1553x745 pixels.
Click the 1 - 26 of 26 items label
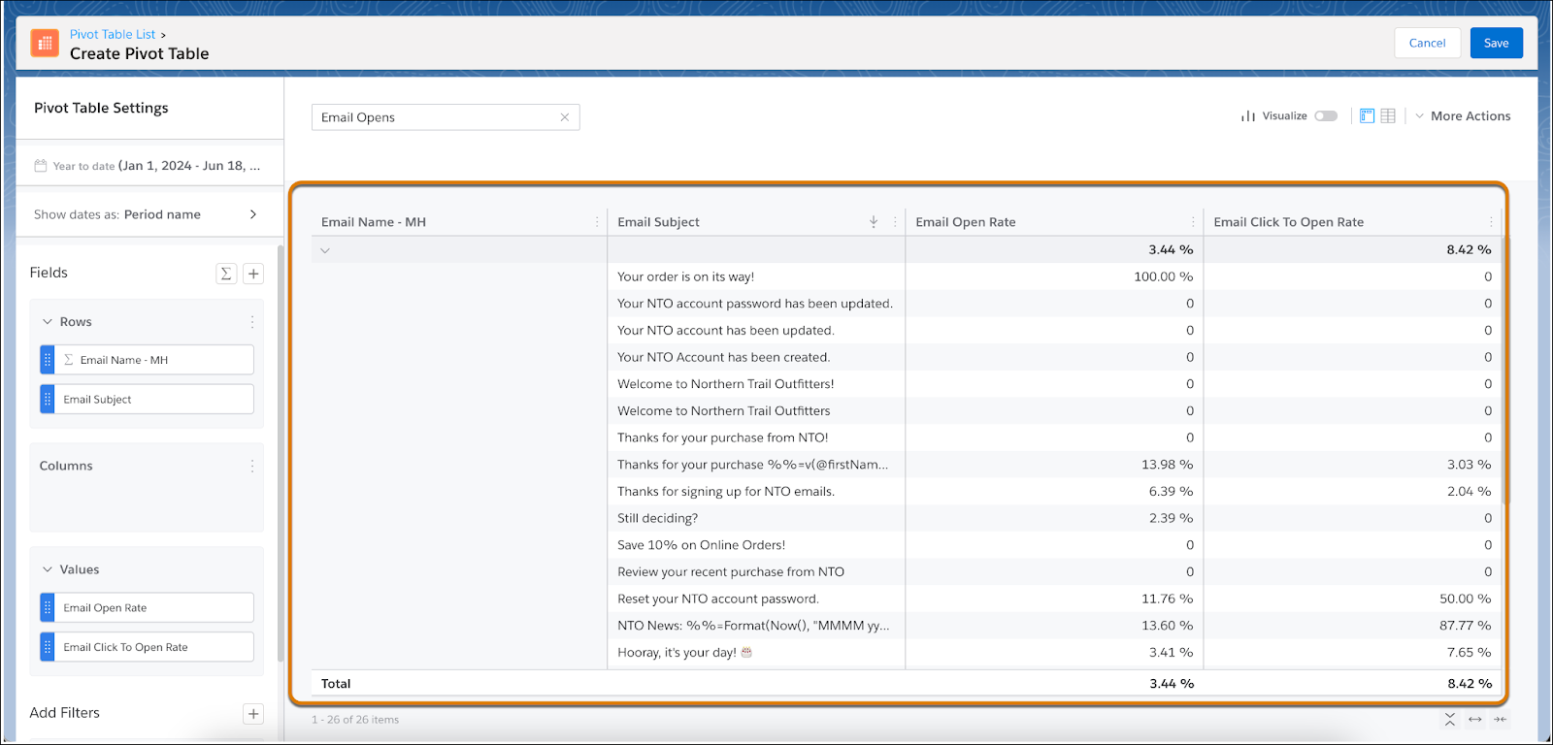click(355, 720)
